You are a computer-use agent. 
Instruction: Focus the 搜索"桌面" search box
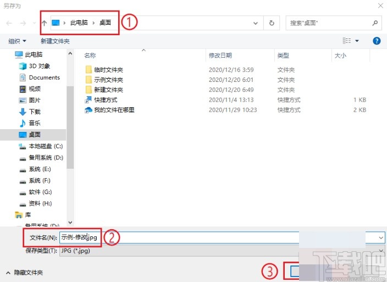pyautogui.click(x=334, y=23)
